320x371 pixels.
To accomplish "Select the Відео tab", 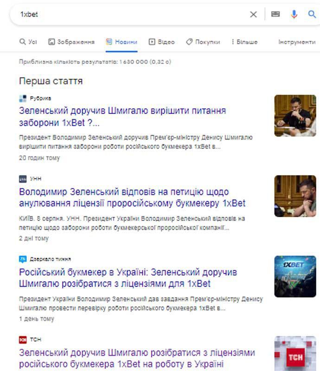I will click(161, 42).
